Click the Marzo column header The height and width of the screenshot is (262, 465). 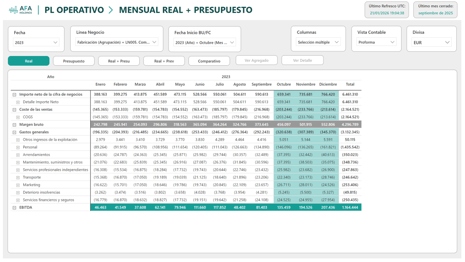tap(140, 84)
